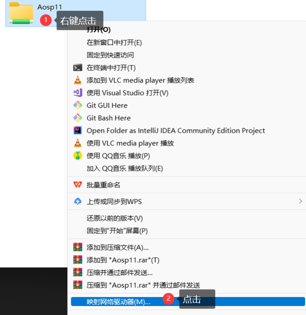This screenshot has height=315, width=306.
Task: Click the Aosp11 network folder icon
Action: click(x=21, y=13)
